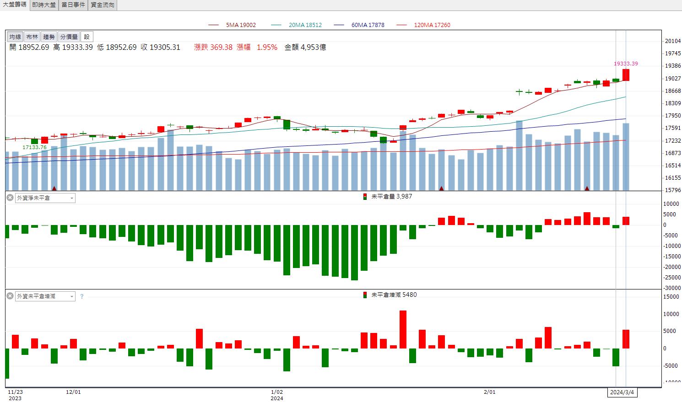Toggle the 均線 moving average overlay

[x=15, y=37]
